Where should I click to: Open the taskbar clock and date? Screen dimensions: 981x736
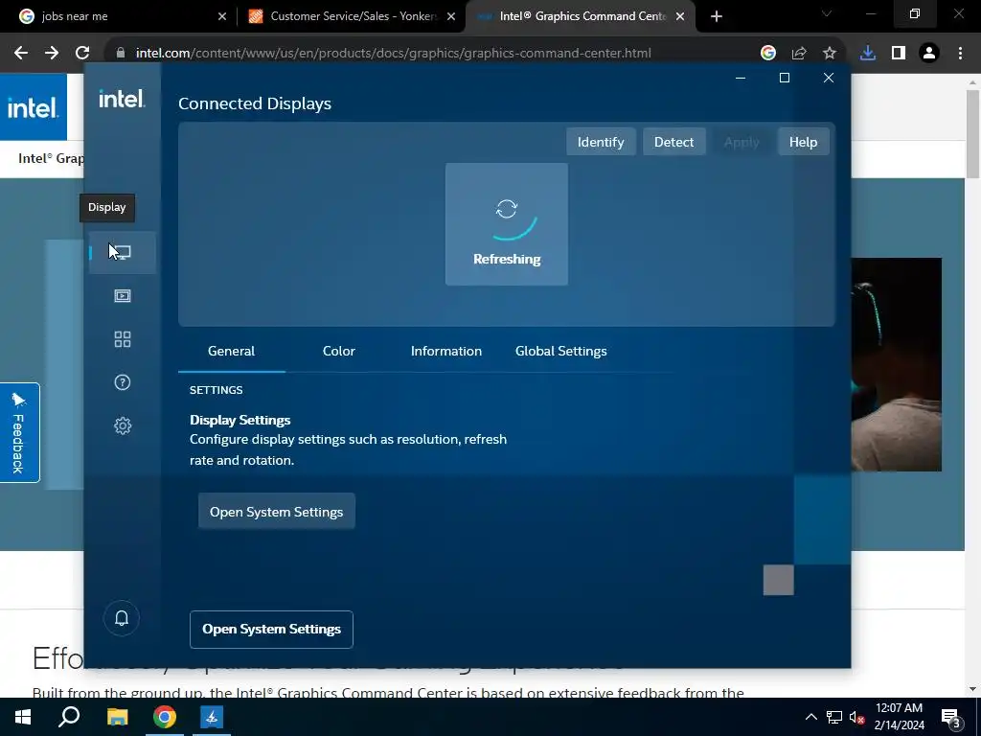coord(899,717)
